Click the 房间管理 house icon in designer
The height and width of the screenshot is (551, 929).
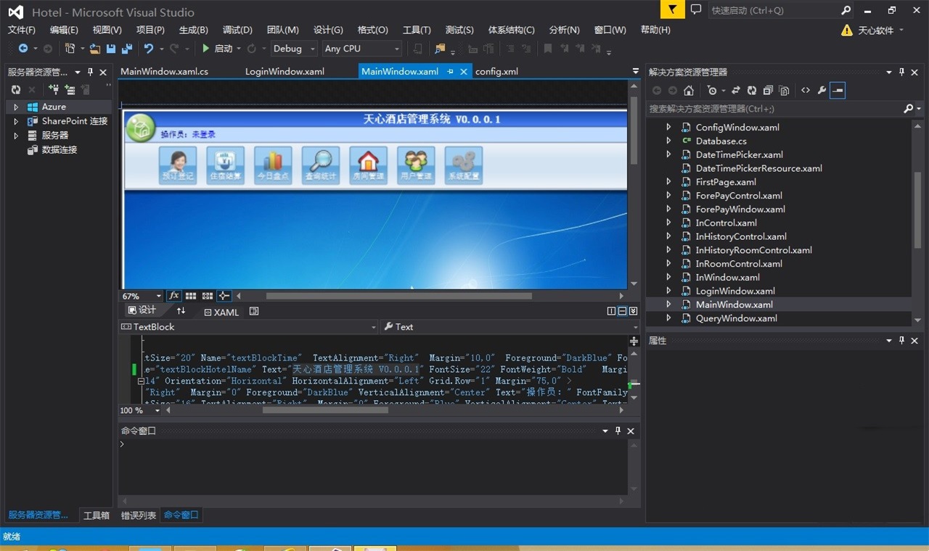click(368, 165)
